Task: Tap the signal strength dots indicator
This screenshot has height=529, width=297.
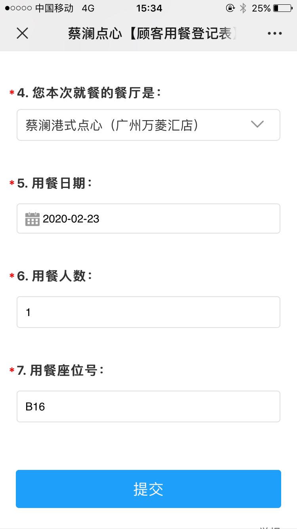Action: [x=18, y=8]
